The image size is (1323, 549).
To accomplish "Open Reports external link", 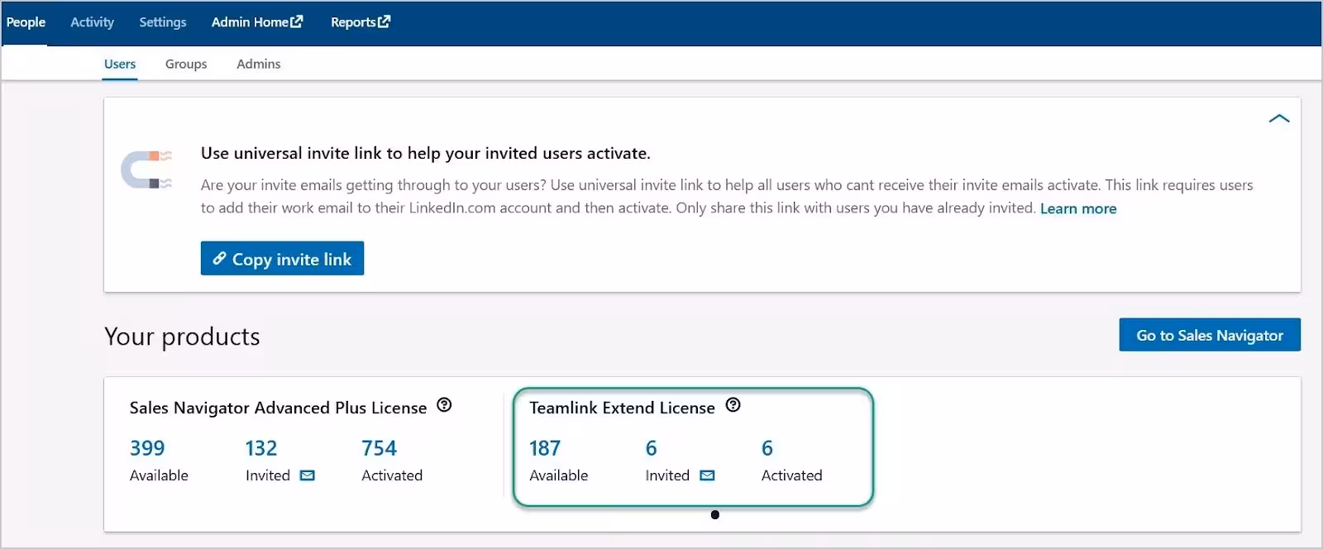I will pyautogui.click(x=360, y=22).
